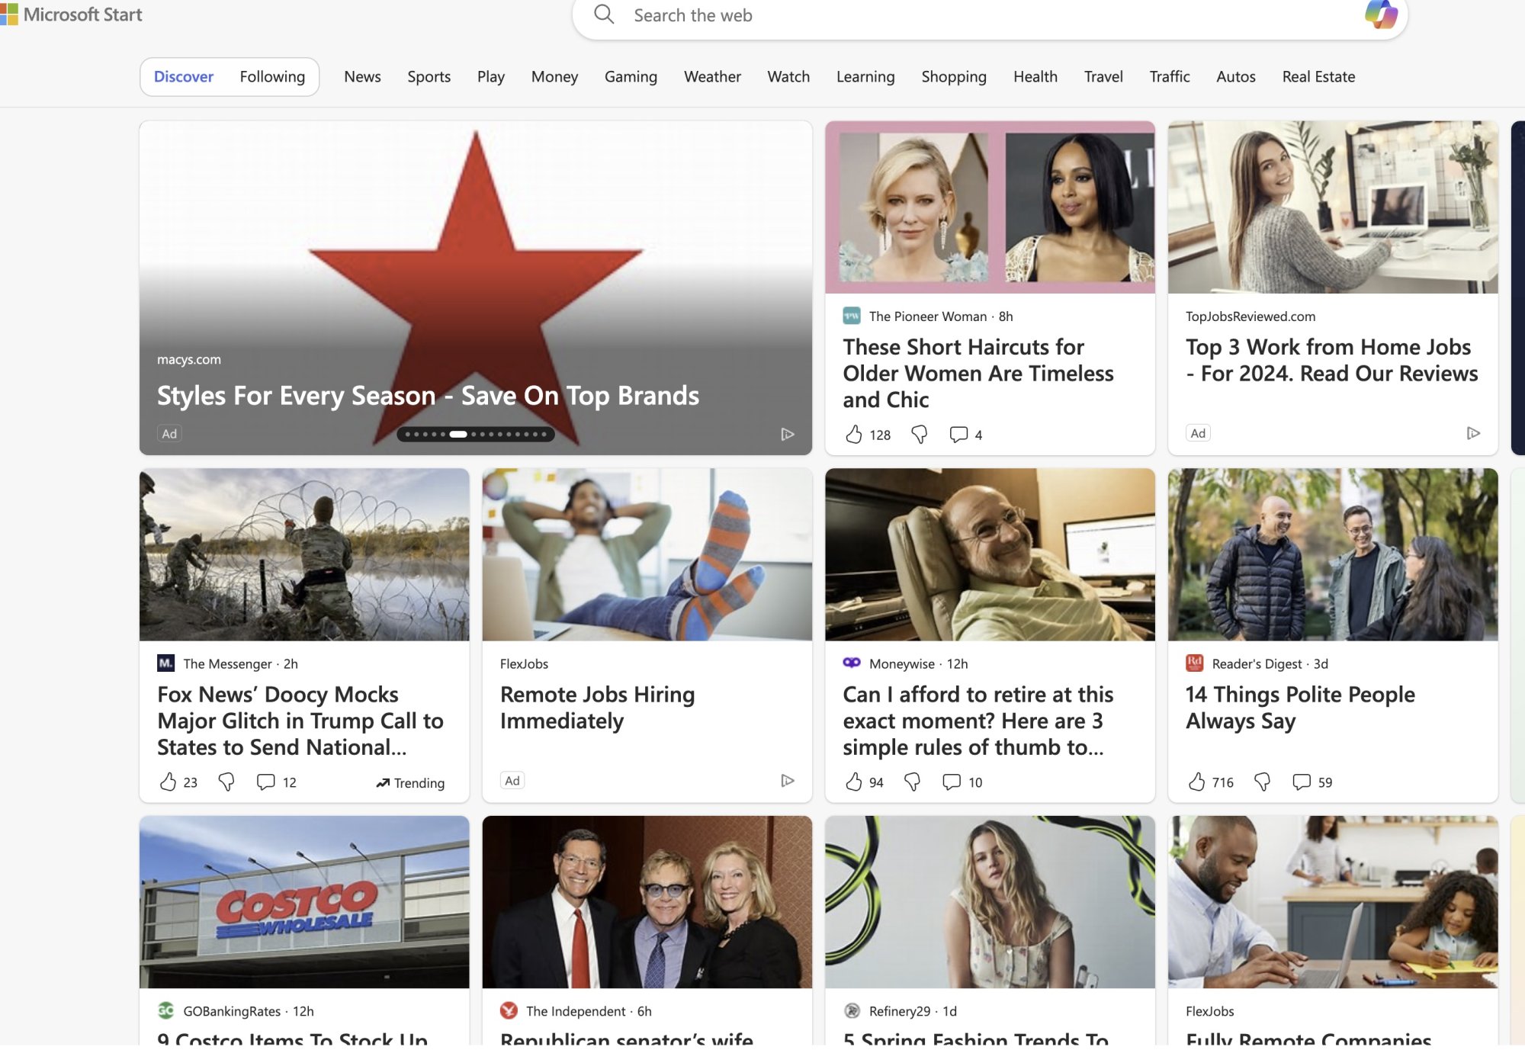Switch to the Following tab
This screenshot has height=1050, width=1525.
click(272, 77)
